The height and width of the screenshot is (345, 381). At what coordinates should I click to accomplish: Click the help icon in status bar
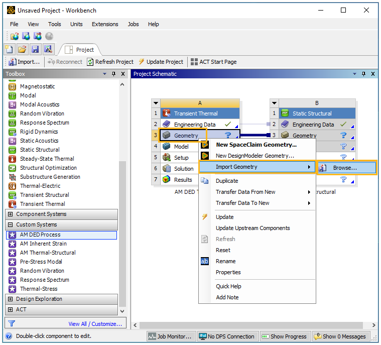9,336
